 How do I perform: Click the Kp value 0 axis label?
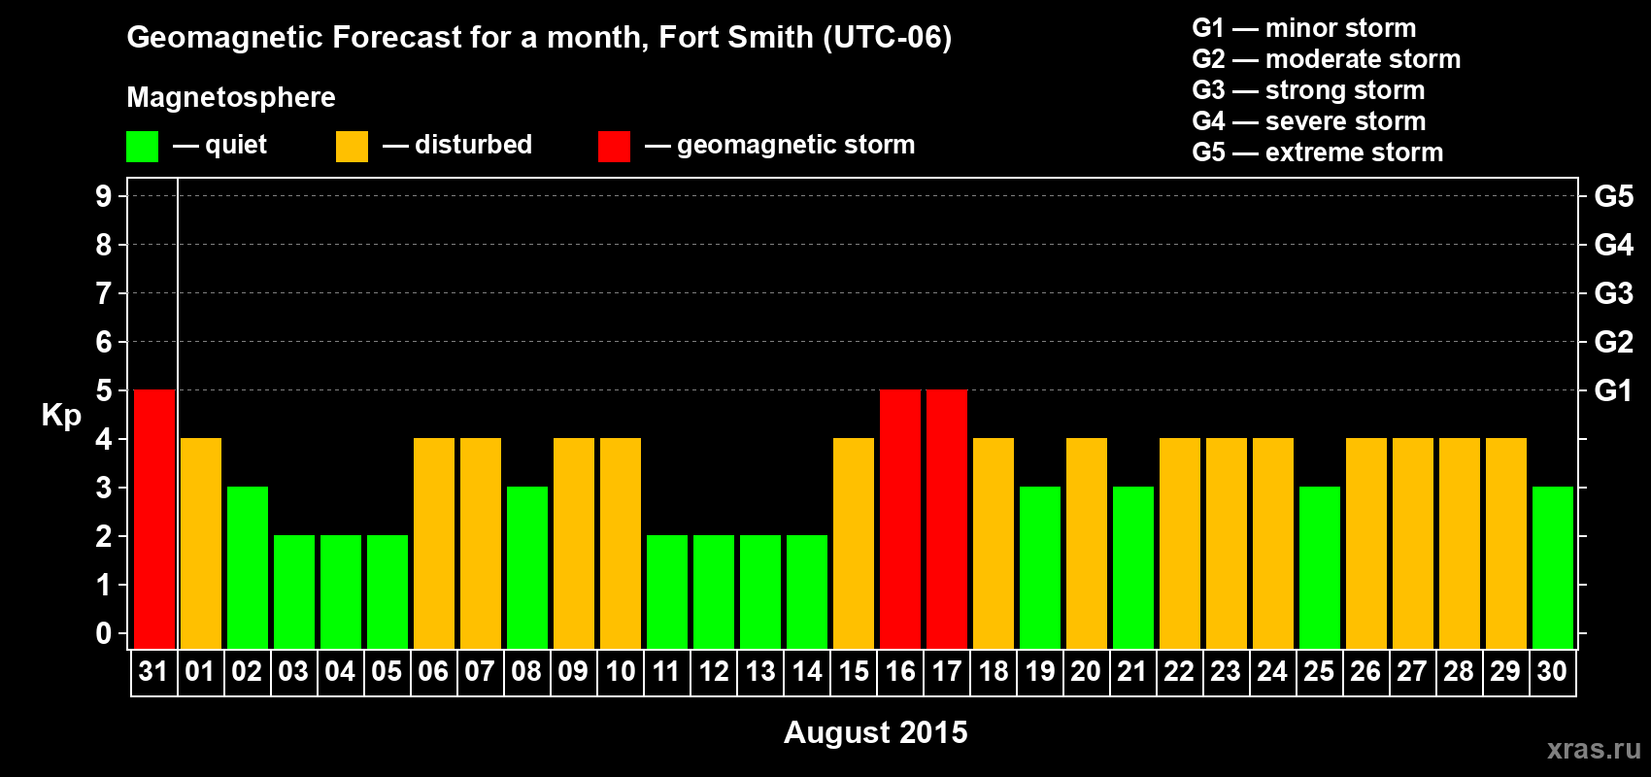coord(104,633)
